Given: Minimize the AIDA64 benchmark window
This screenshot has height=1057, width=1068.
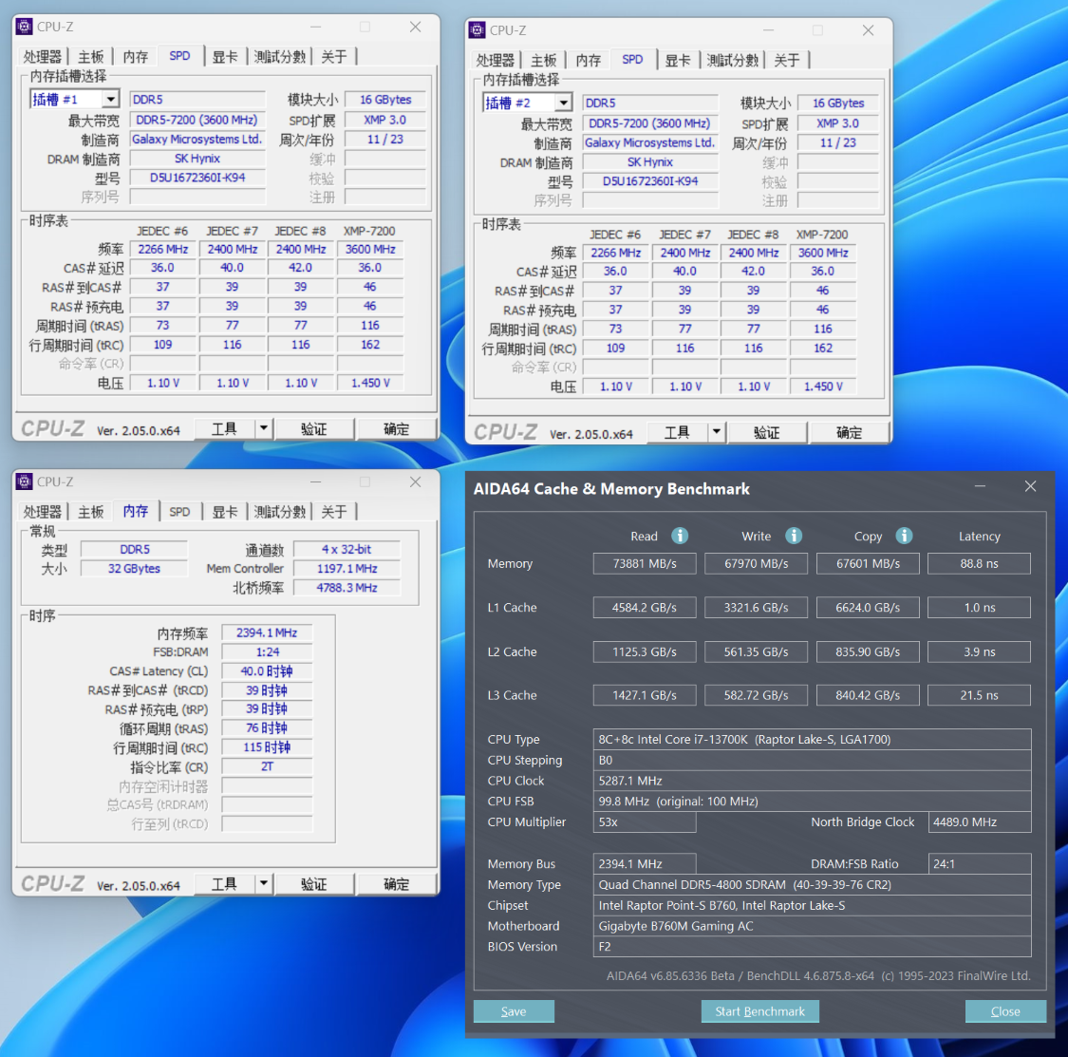Looking at the screenshot, I should 980,486.
